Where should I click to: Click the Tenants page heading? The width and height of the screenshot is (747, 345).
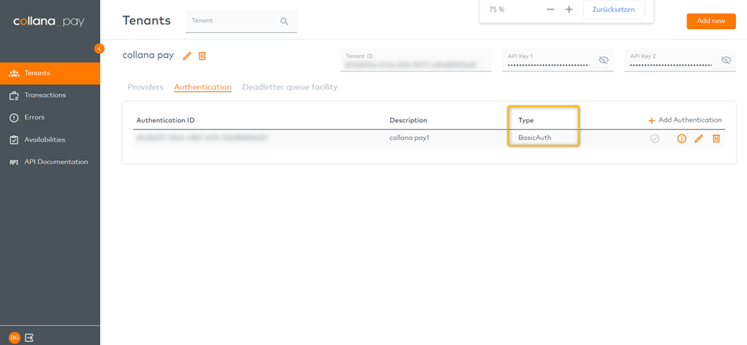click(x=147, y=20)
